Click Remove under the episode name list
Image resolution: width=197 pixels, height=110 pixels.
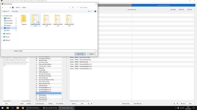[74, 104]
